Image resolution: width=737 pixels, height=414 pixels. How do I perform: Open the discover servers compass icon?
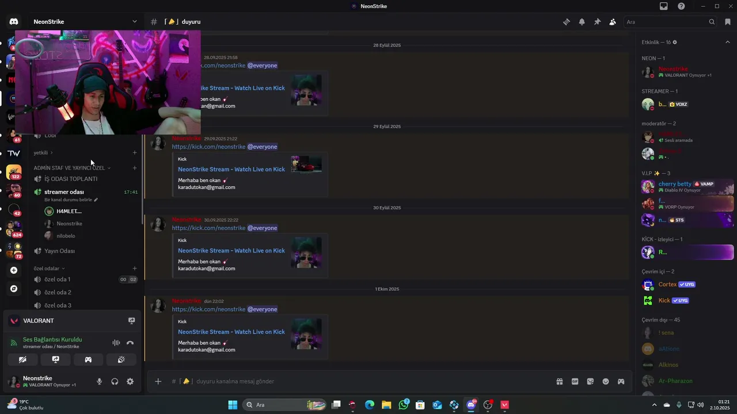tap(14, 289)
